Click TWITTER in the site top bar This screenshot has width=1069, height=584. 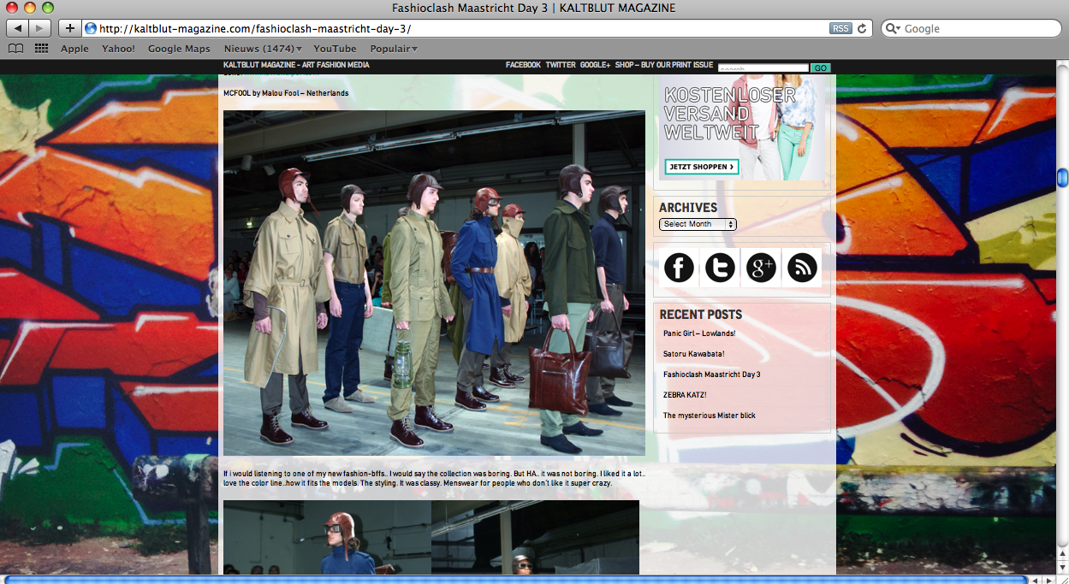(x=561, y=65)
